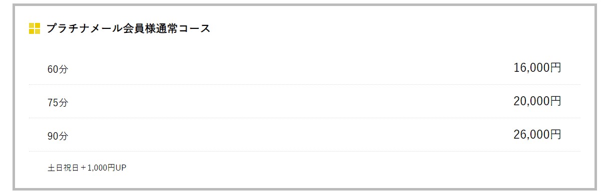This screenshot has width=609, height=194.
Task: Click the プラチナメール会員様通常コース heading
Action: point(128,28)
